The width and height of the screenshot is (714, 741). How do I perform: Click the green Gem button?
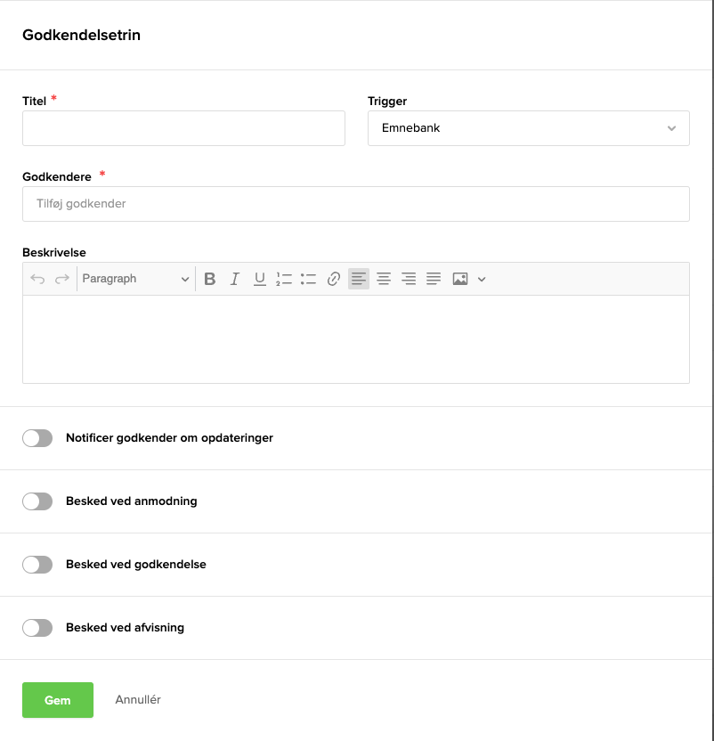(58, 700)
